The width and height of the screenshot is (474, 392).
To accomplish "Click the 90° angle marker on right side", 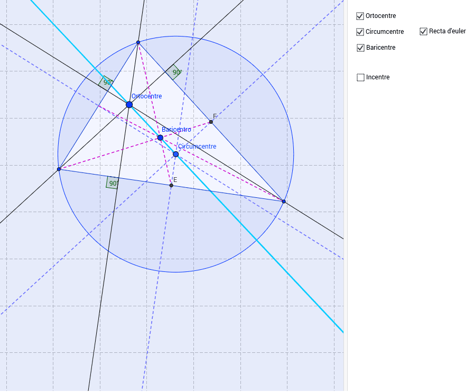I will click(174, 72).
